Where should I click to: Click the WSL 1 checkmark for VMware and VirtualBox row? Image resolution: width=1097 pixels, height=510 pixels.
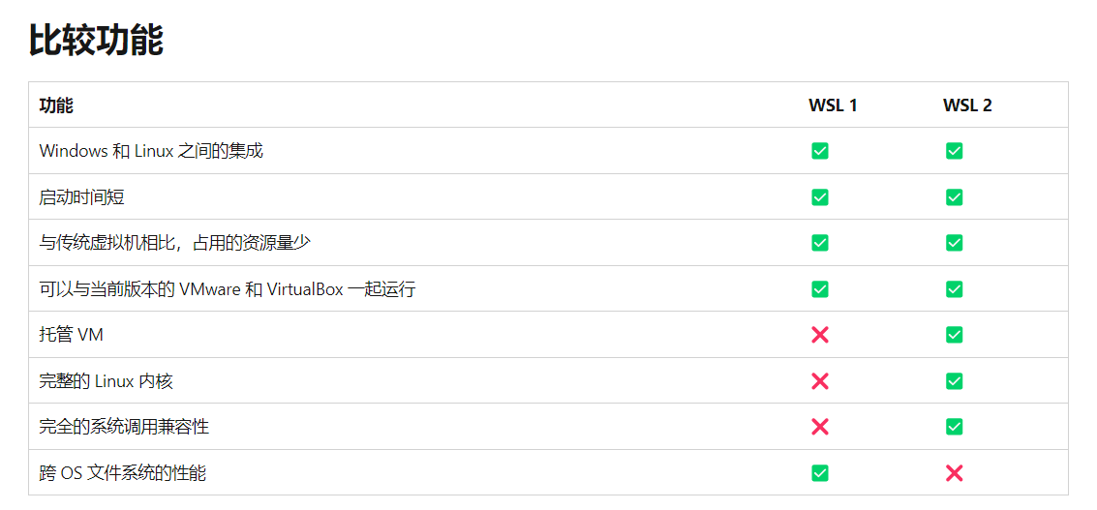pos(820,289)
